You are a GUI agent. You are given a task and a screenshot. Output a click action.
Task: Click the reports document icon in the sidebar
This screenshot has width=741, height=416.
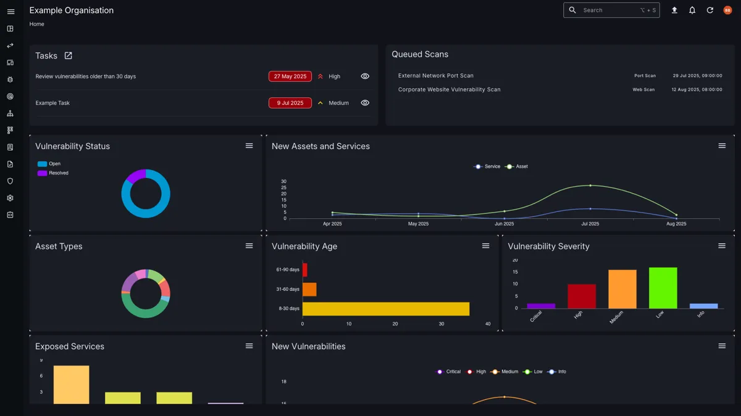coord(10,147)
